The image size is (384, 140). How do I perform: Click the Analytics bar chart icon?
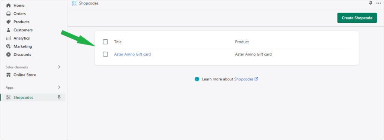point(9,38)
